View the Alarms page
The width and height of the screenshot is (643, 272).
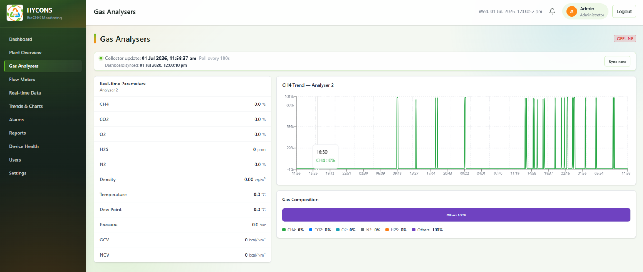43,120
